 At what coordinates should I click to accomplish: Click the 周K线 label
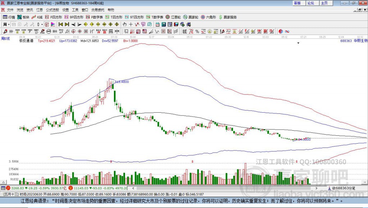(x=5, y=39)
